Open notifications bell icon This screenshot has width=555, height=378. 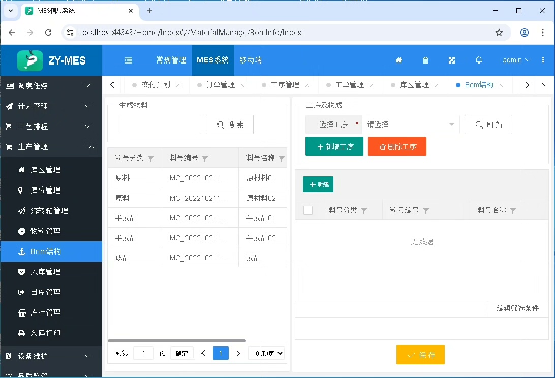pos(478,60)
